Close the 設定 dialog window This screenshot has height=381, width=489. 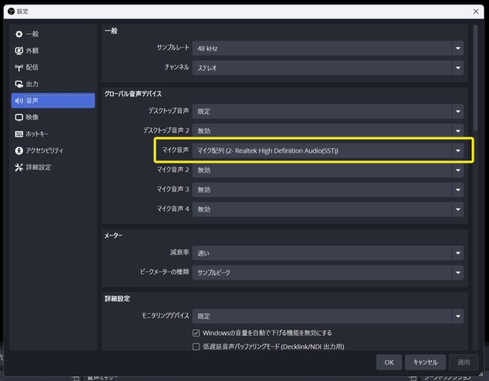tap(476, 11)
